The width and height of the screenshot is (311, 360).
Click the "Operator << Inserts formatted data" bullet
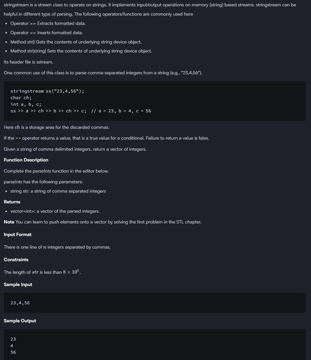47,33
